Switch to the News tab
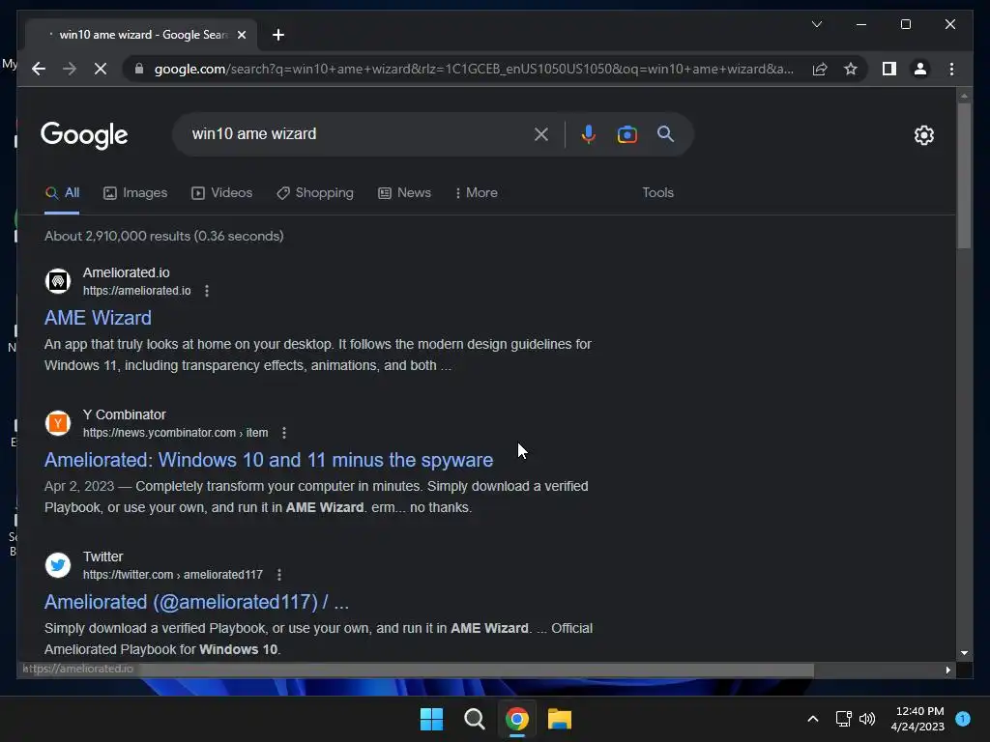The width and height of the screenshot is (990, 742). coord(404,192)
